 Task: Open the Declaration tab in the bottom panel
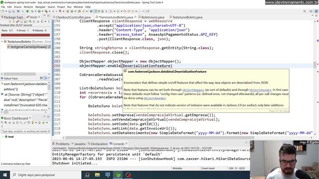point(98,144)
